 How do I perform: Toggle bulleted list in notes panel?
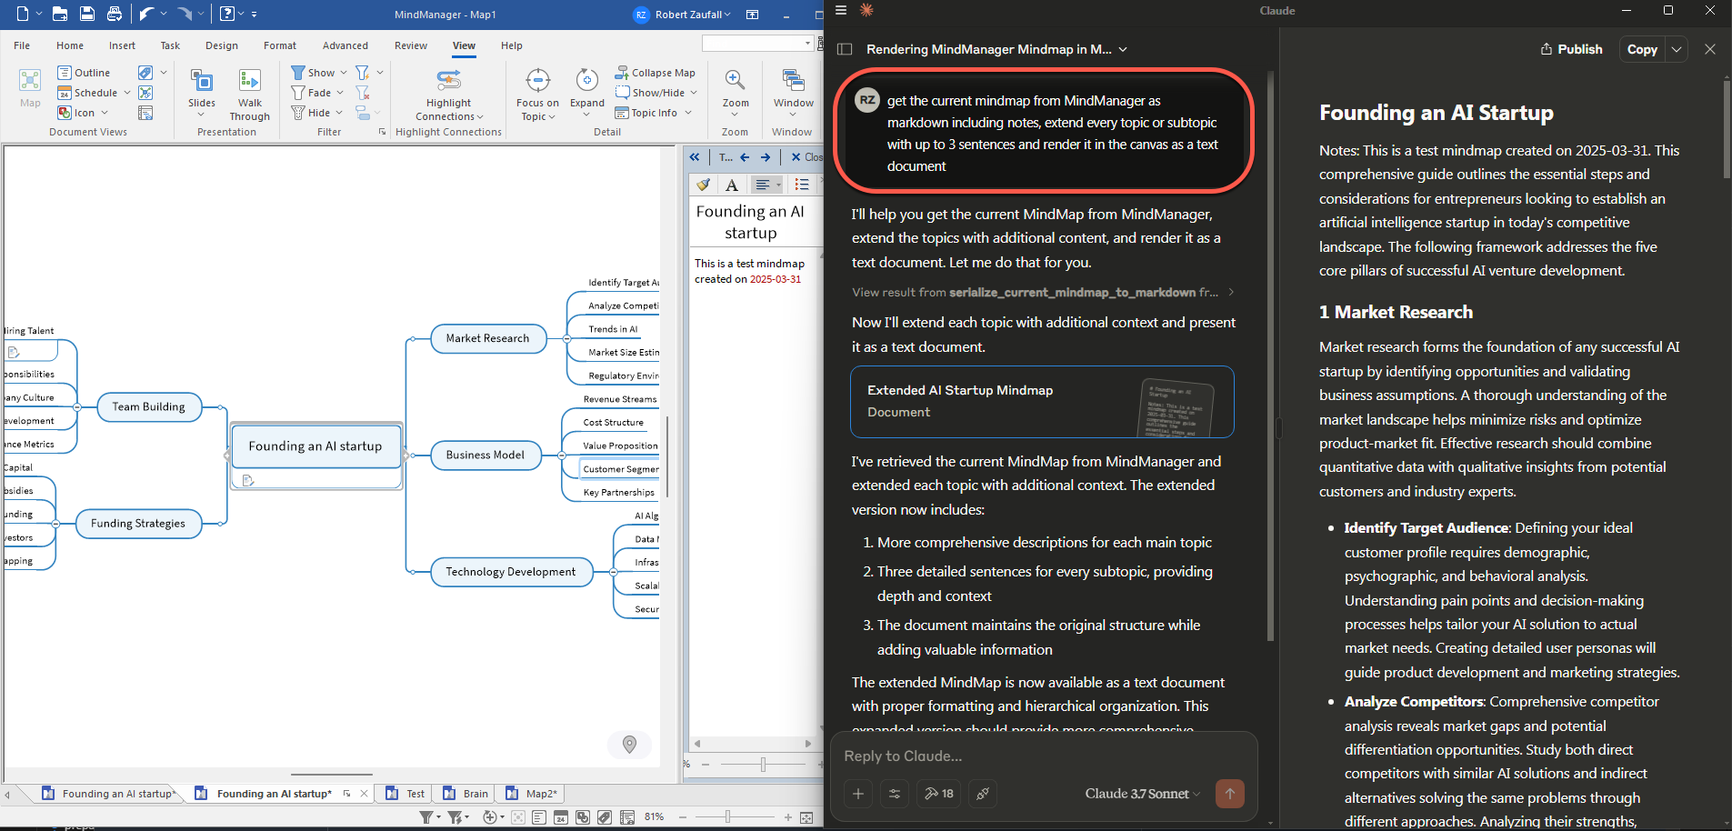tap(801, 185)
